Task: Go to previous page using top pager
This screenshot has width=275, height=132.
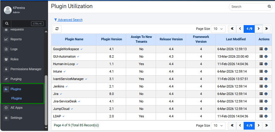Action: click(x=240, y=29)
